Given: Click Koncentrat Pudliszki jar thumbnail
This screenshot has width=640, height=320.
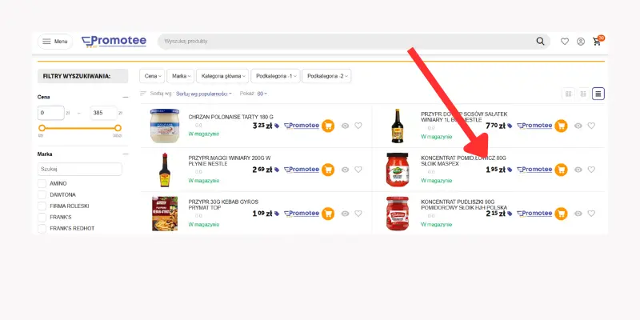Looking at the screenshot, I should [398, 214].
